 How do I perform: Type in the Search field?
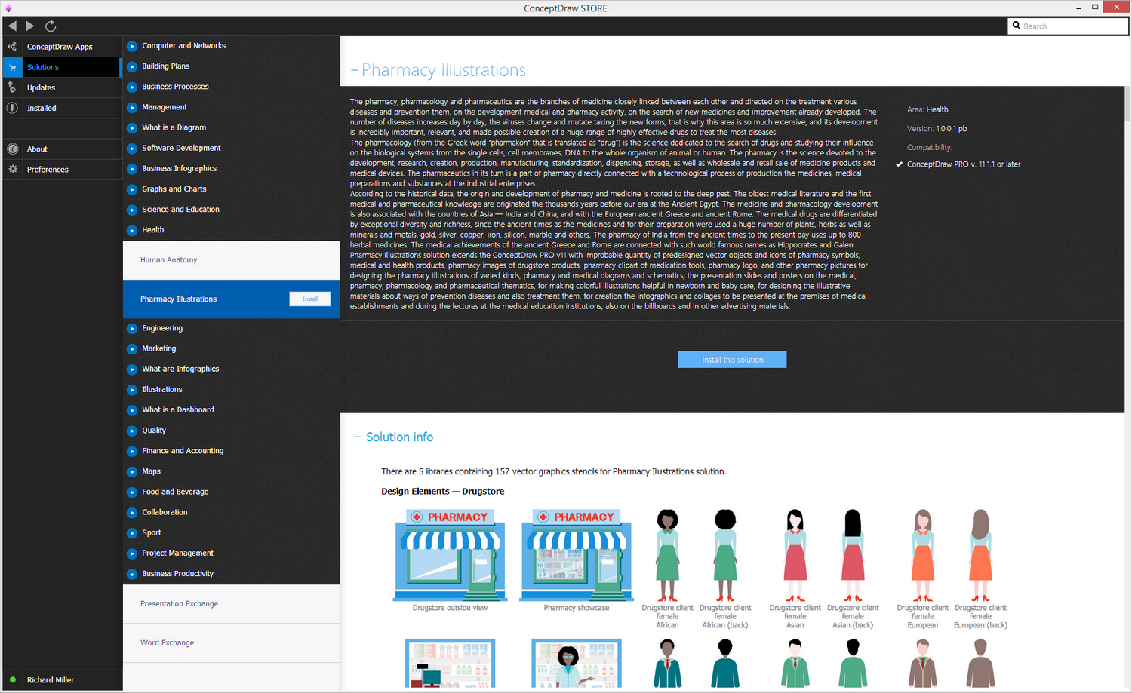point(1068,26)
